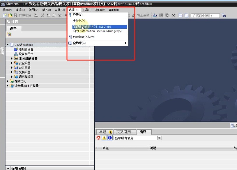Click the 在线访问 folder icon
Screen dimensions: 237x170
pos(12,81)
